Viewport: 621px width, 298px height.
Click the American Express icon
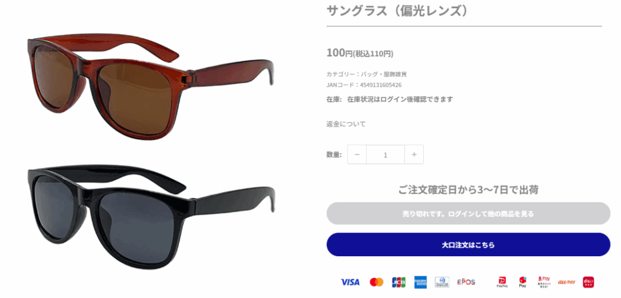pyautogui.click(x=421, y=282)
